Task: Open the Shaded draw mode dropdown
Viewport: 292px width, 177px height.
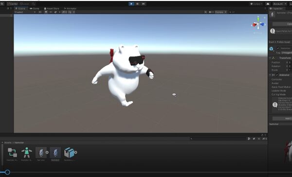Action: (25, 12)
